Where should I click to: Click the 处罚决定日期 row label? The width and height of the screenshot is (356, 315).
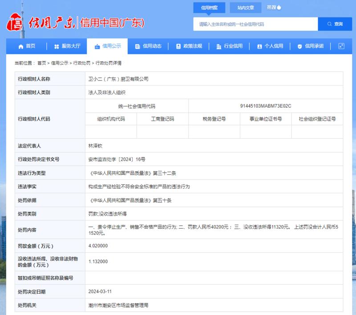pos(32,292)
